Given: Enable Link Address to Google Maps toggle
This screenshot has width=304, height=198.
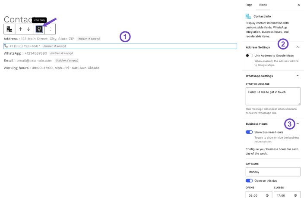Looking at the screenshot, I should click(249, 56).
